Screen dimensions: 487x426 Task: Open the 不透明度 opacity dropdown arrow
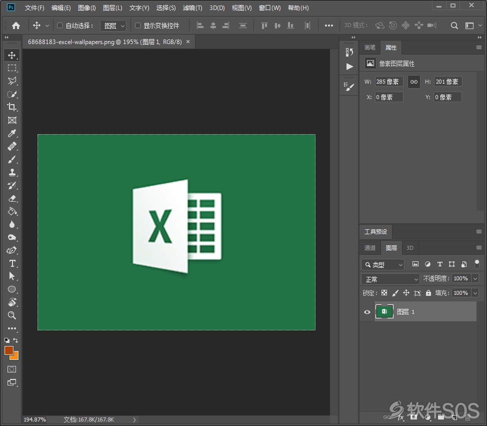pyautogui.click(x=475, y=279)
